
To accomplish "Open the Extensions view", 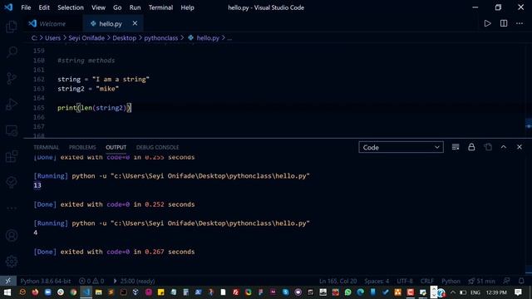I will (x=12, y=156).
